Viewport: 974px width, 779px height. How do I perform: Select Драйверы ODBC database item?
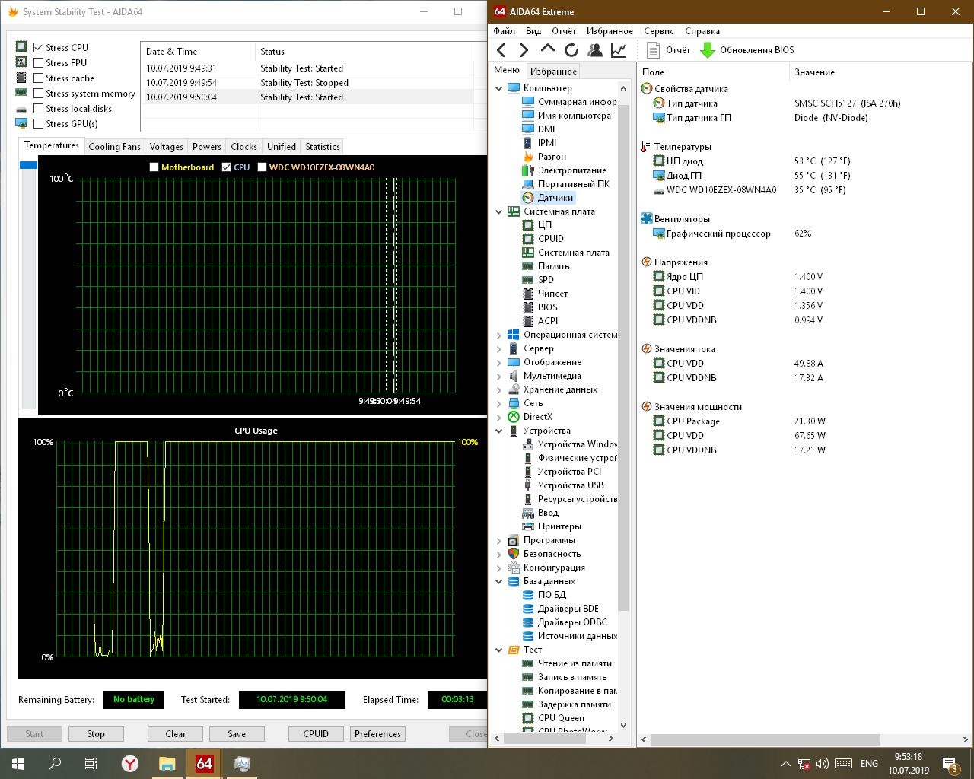pyautogui.click(x=565, y=622)
